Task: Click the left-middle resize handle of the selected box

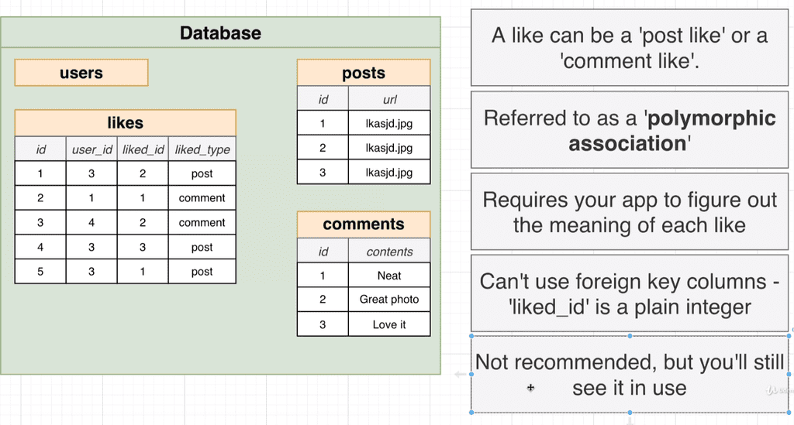Action: point(471,375)
